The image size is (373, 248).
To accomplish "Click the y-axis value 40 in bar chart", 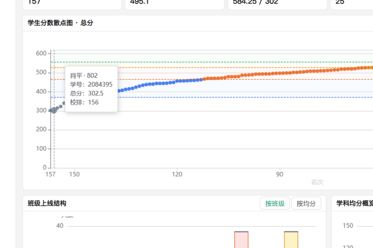I will (x=60, y=226).
